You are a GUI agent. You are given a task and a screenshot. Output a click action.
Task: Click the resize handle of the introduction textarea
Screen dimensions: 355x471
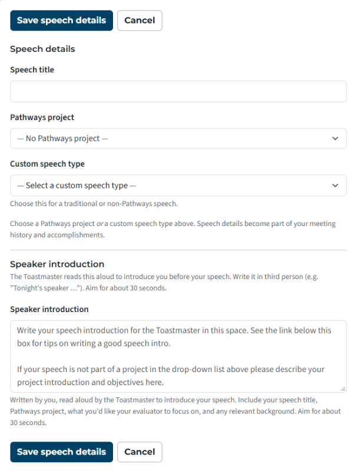tap(343, 389)
